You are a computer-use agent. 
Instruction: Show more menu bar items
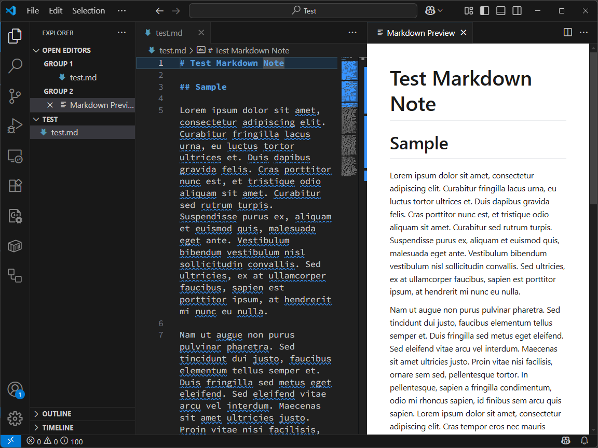tap(121, 11)
